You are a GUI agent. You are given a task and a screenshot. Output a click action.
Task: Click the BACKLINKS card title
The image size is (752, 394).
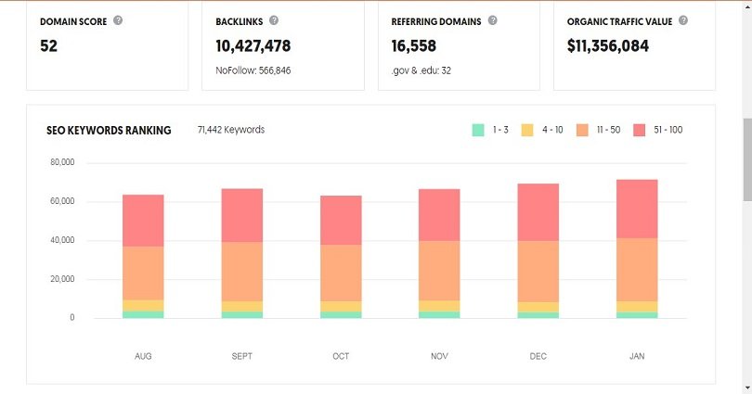tap(240, 21)
